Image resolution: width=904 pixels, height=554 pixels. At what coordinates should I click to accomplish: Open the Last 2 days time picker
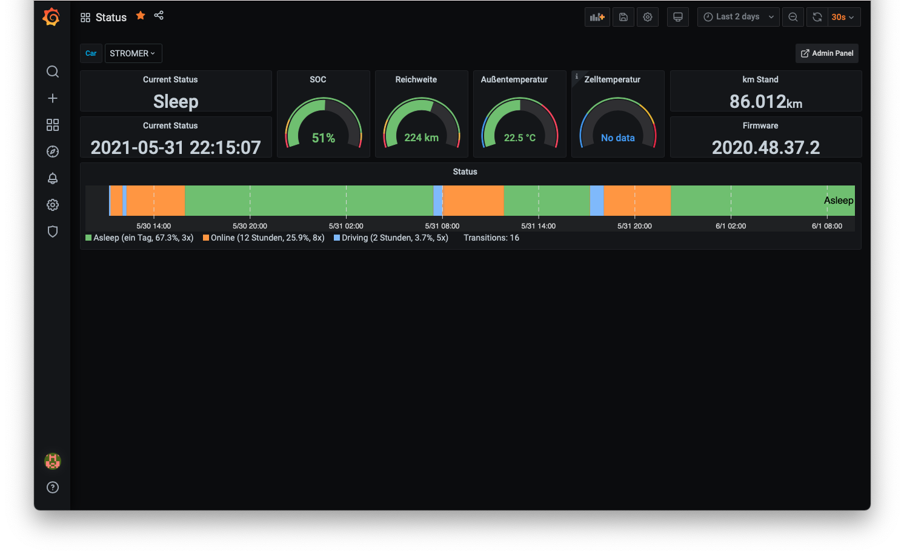(x=738, y=17)
